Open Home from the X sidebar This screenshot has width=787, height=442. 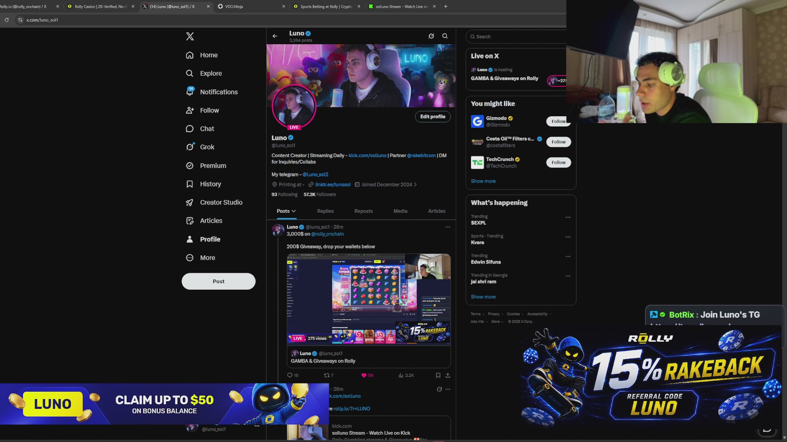pos(202,55)
